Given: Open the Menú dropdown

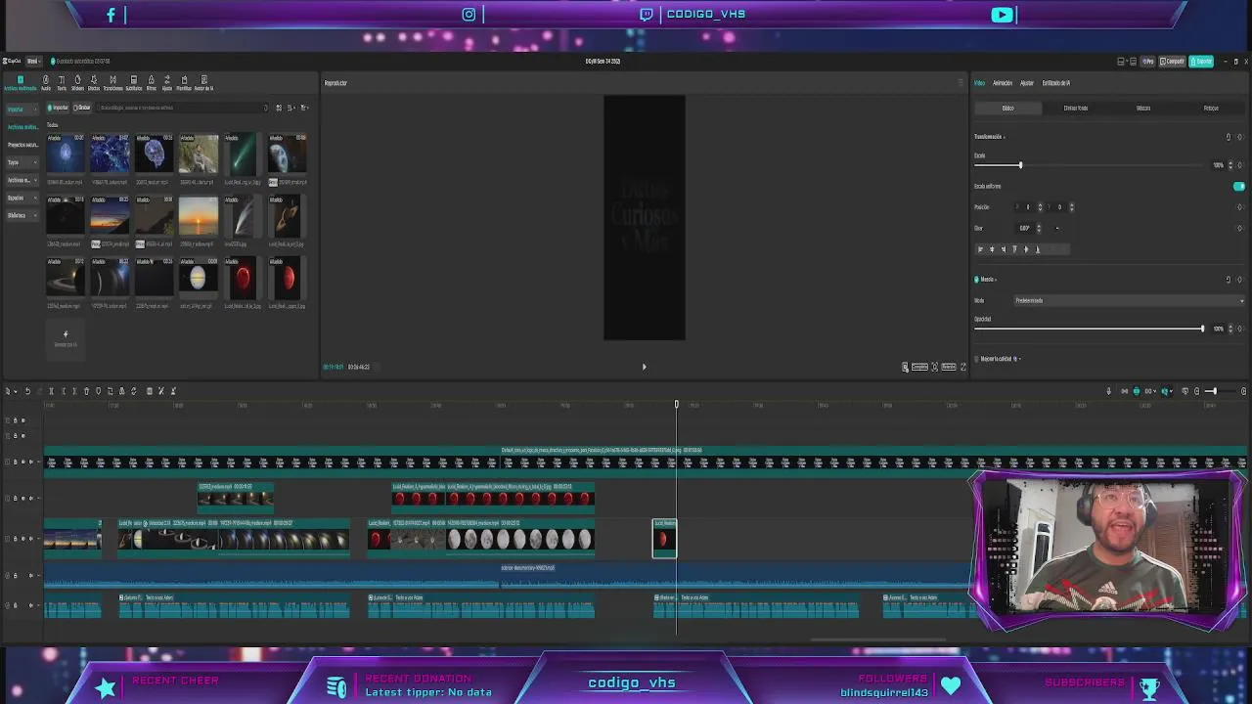Looking at the screenshot, I should [32, 62].
